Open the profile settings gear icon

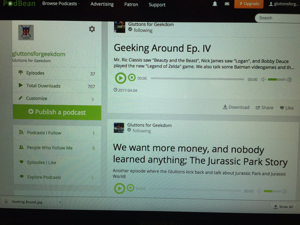(92, 29)
